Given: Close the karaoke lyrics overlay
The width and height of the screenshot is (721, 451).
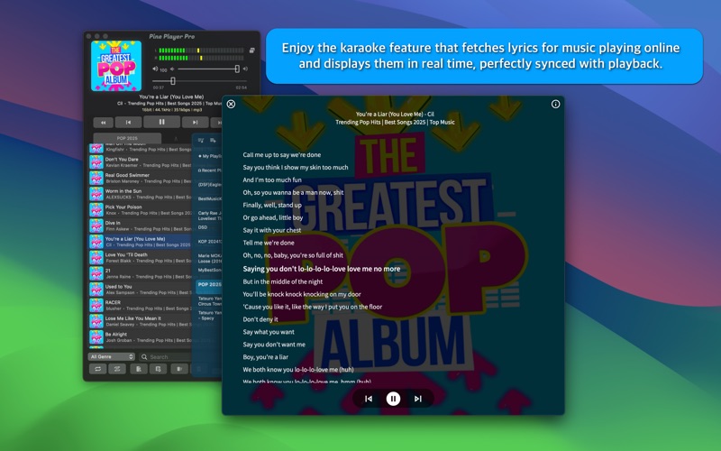Looking at the screenshot, I should [231, 104].
